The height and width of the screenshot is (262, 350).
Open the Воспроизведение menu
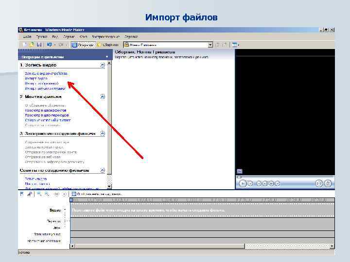click(x=106, y=36)
